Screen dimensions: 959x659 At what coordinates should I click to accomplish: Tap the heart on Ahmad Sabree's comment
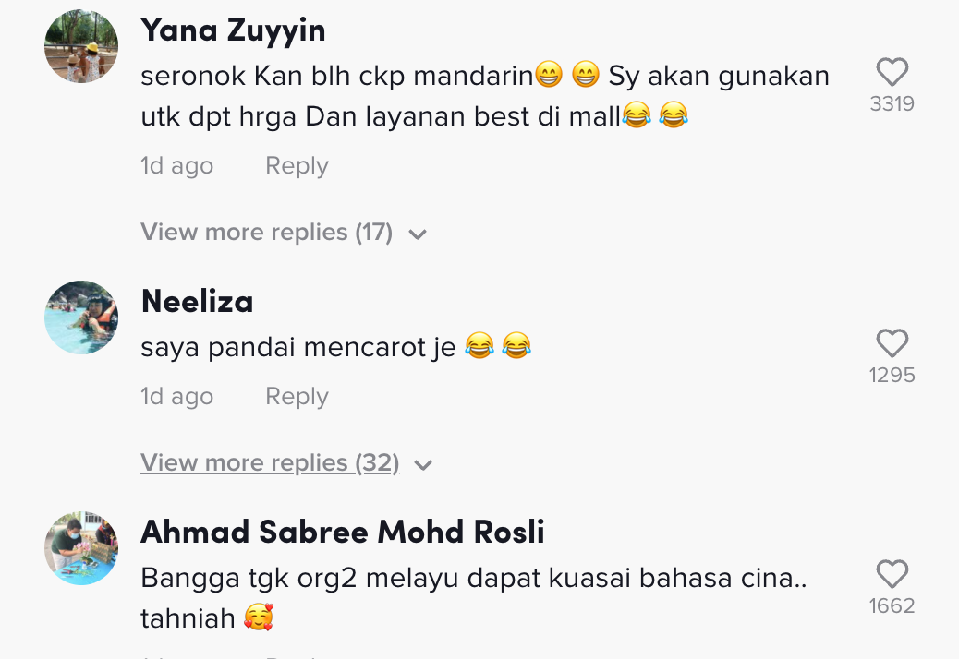(x=892, y=574)
